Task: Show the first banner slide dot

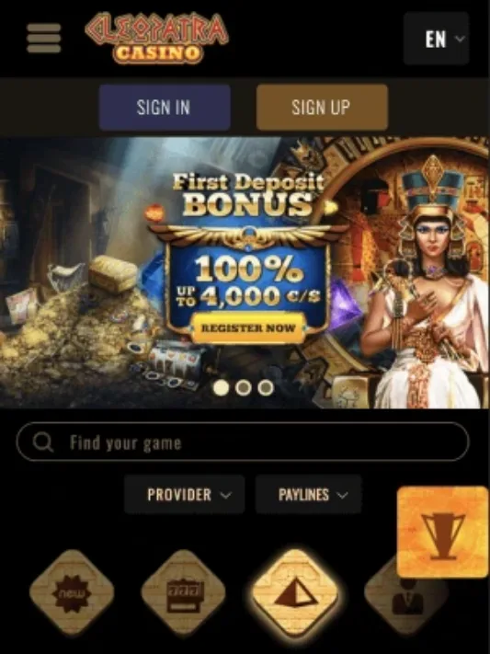Action: (x=221, y=387)
